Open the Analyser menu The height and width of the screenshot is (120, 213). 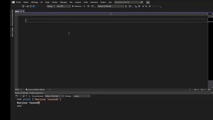78,2
